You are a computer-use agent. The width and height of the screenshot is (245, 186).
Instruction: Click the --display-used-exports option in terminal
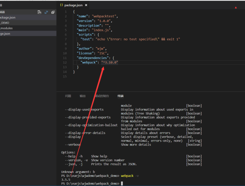point(84,110)
